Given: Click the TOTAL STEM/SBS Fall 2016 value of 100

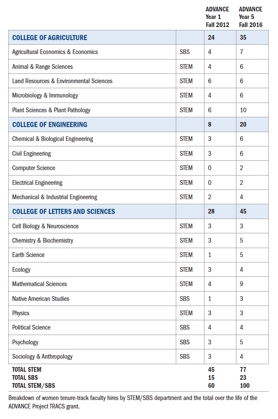Looking at the screenshot, I should [x=244, y=385].
